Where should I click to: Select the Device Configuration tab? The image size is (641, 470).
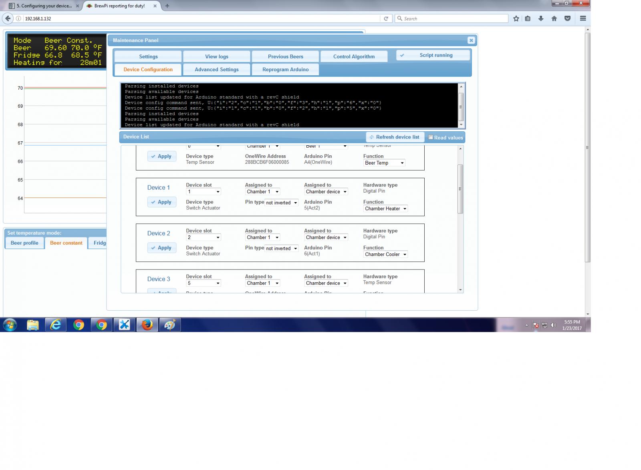[148, 69]
